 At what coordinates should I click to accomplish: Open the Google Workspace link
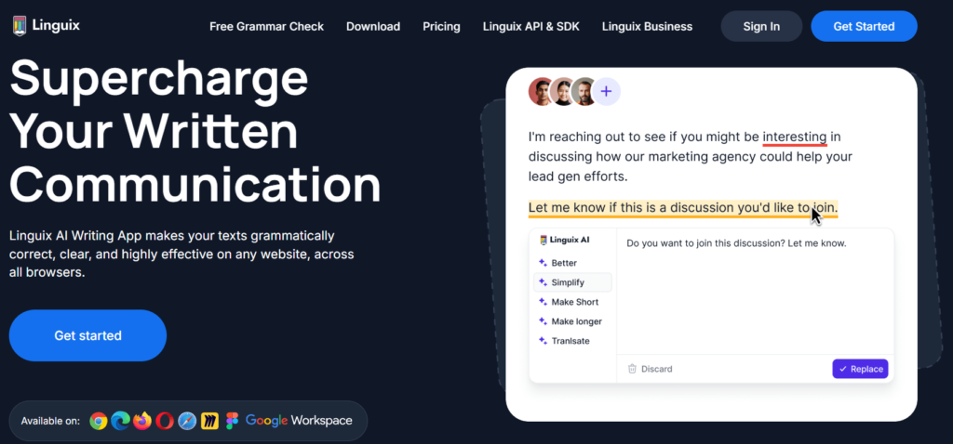(299, 421)
